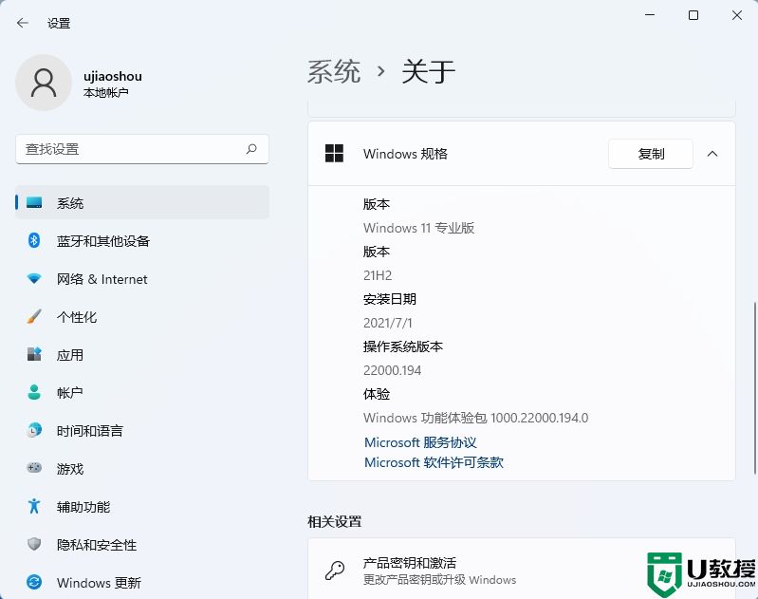Select 帐户 in the sidebar

coord(142,392)
